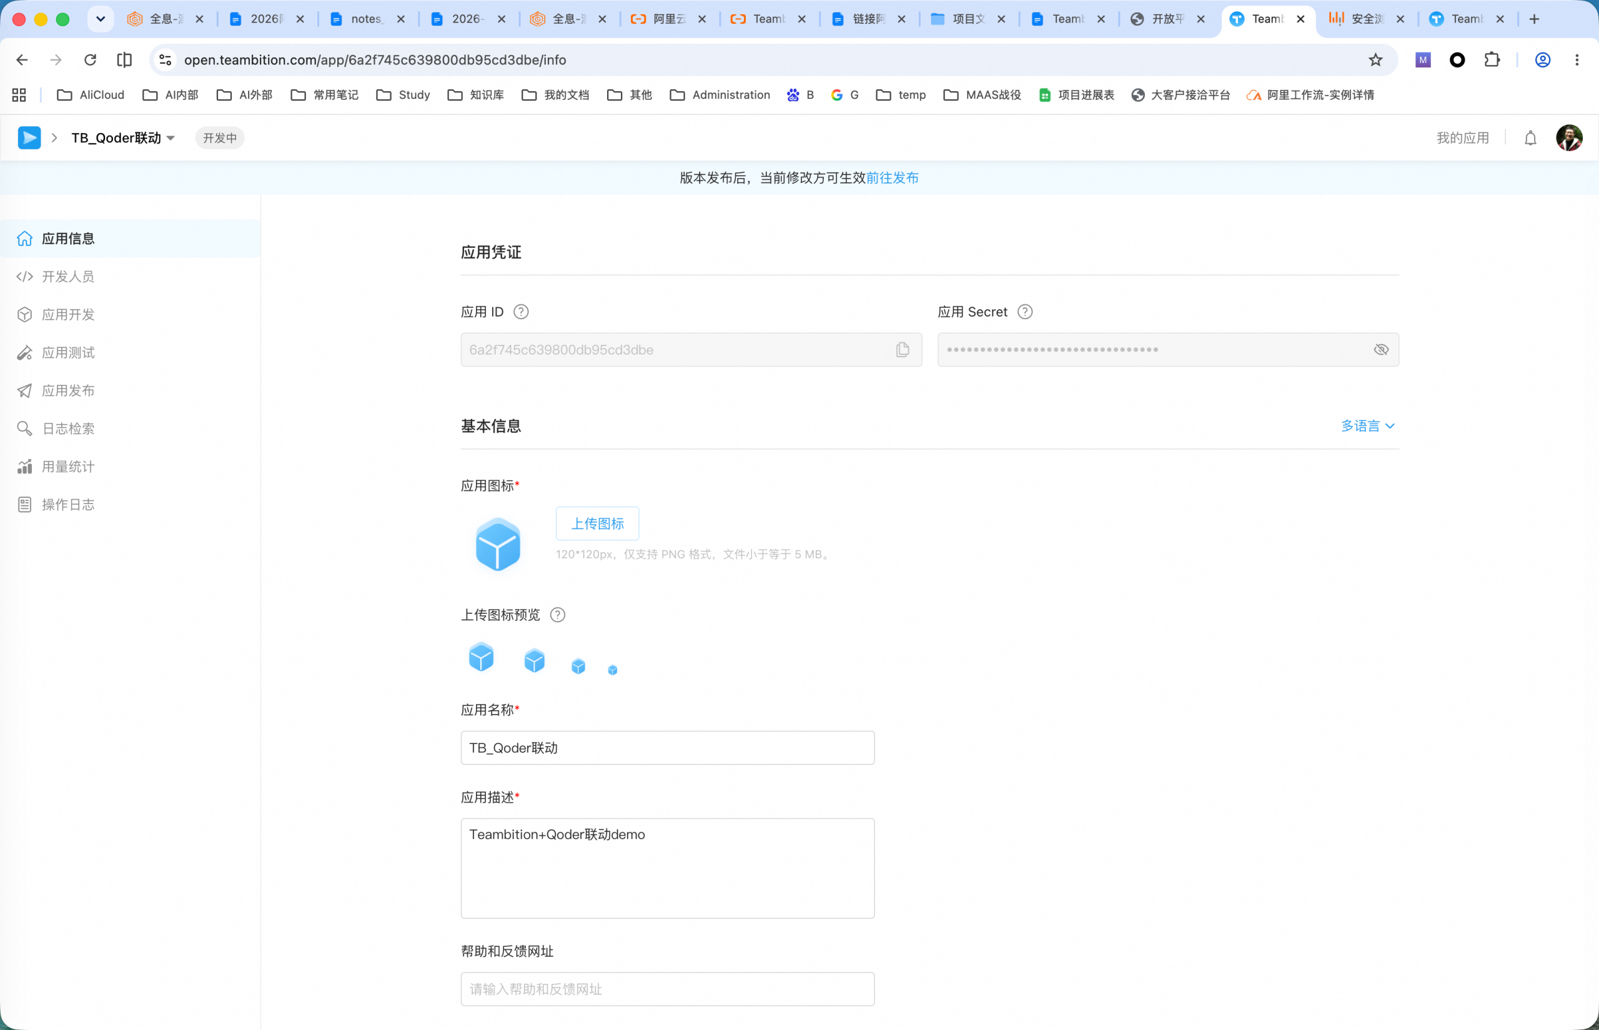Open the browser profile menu

(1543, 60)
